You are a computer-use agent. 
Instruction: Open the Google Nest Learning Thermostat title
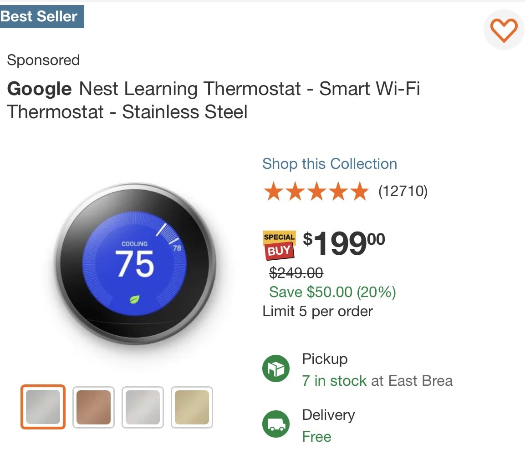pos(213,100)
